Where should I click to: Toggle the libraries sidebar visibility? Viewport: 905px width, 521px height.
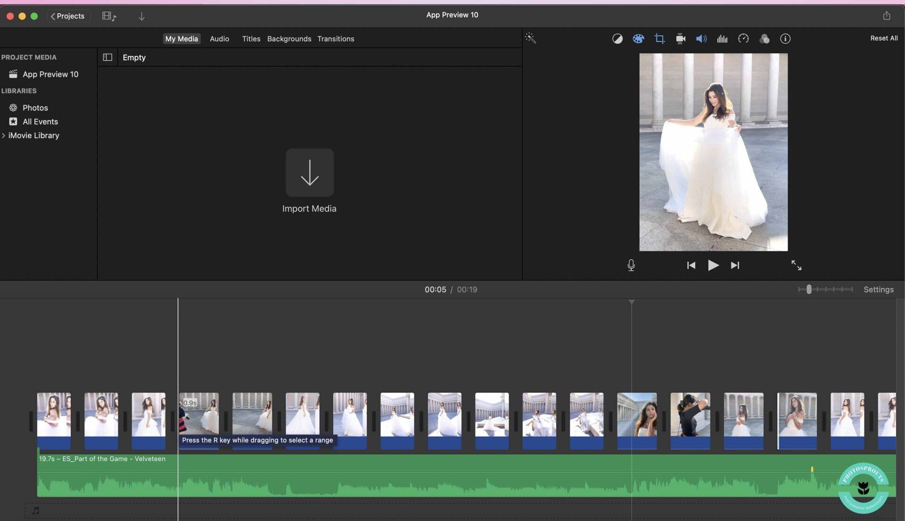coord(107,57)
